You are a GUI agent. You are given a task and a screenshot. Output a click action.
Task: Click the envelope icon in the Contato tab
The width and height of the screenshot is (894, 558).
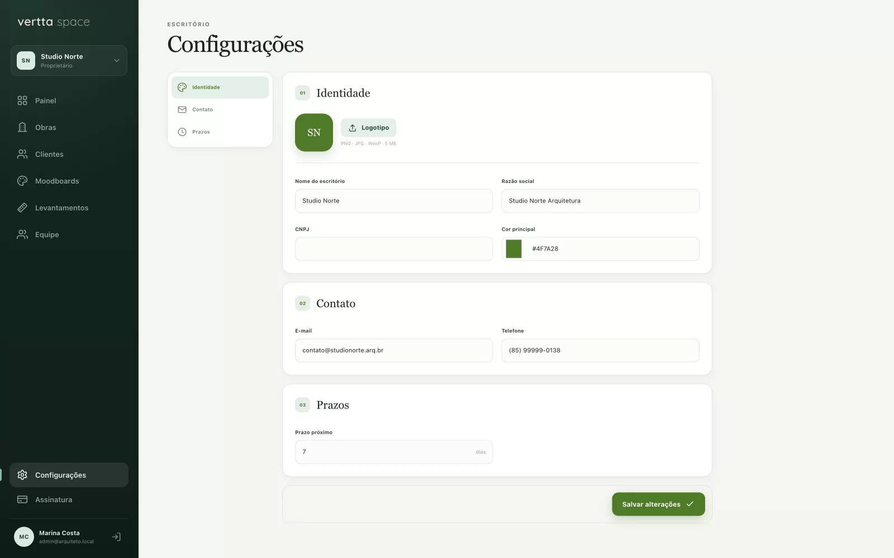pos(182,109)
